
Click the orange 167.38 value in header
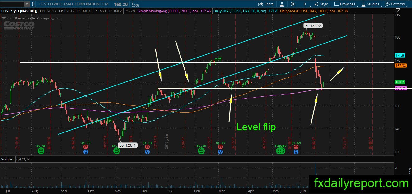(x=342, y=11)
